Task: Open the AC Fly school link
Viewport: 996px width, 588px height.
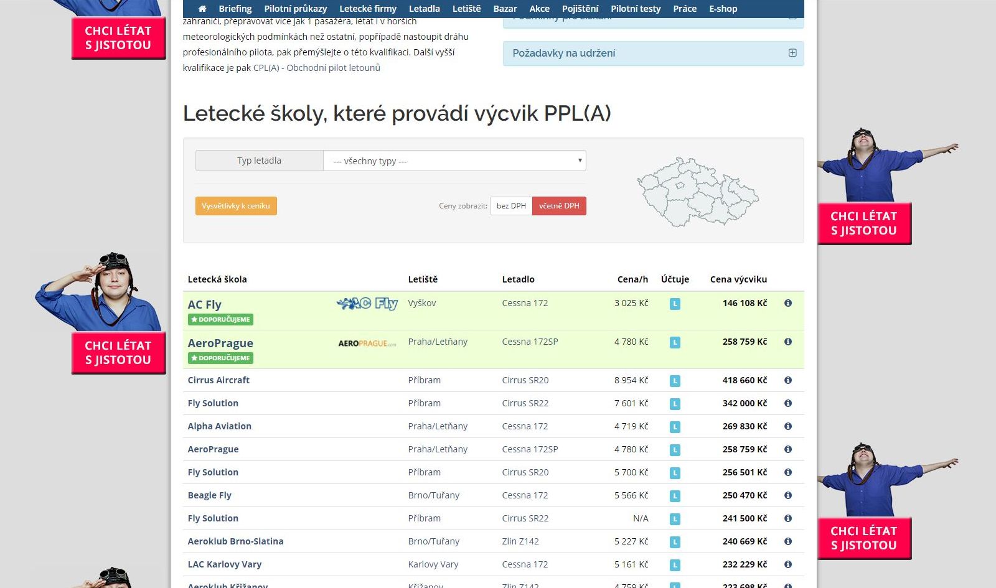Action: pos(204,304)
